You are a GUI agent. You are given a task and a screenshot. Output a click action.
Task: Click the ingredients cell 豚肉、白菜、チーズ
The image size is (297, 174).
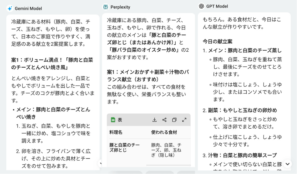pyautogui.click(x=166, y=150)
